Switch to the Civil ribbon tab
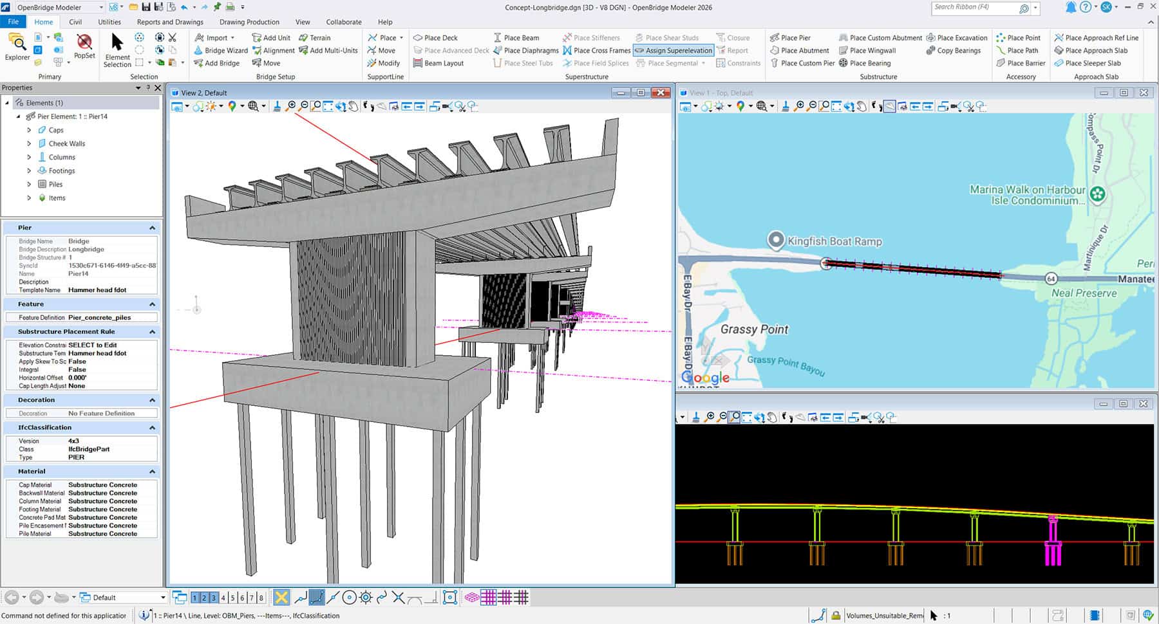 coord(75,22)
